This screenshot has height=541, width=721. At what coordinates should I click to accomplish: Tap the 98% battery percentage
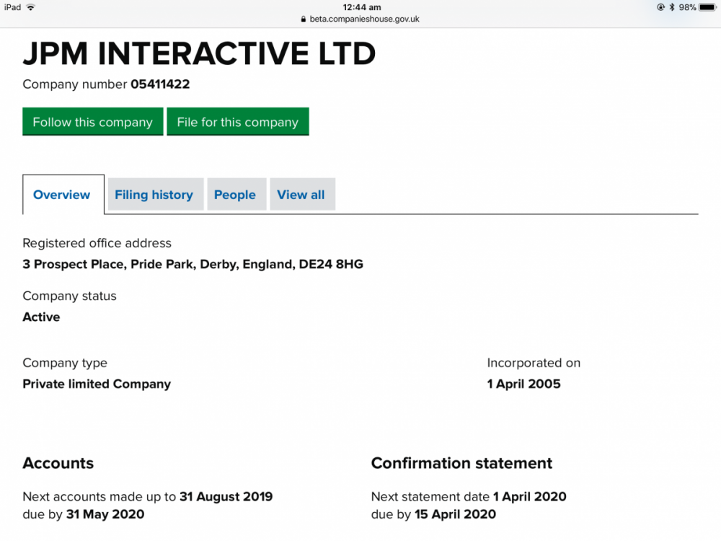[x=687, y=7]
